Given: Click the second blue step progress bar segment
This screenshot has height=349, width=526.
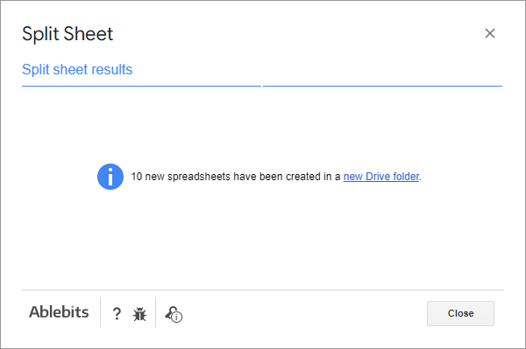Looking at the screenshot, I should [382, 86].
